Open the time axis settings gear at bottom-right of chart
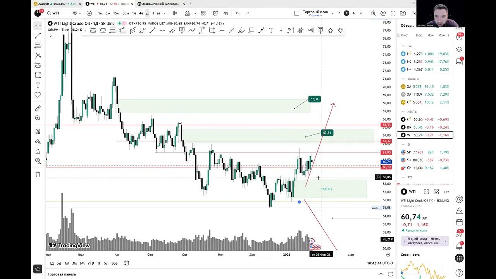 388,255
